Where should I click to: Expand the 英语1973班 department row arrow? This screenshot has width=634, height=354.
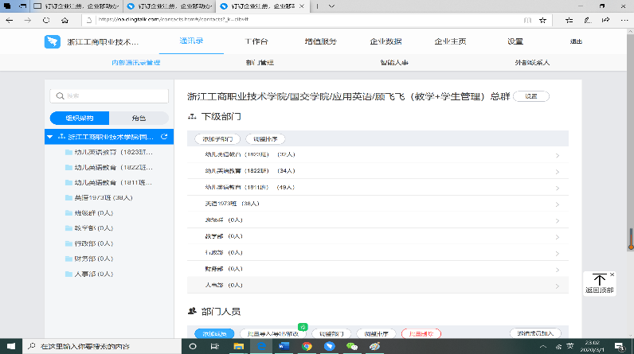click(x=557, y=204)
